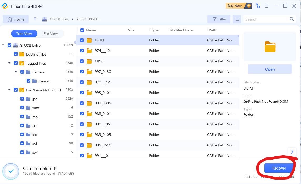301x184 pixels.
Task: Click into the Search input field
Action: click(266, 19)
